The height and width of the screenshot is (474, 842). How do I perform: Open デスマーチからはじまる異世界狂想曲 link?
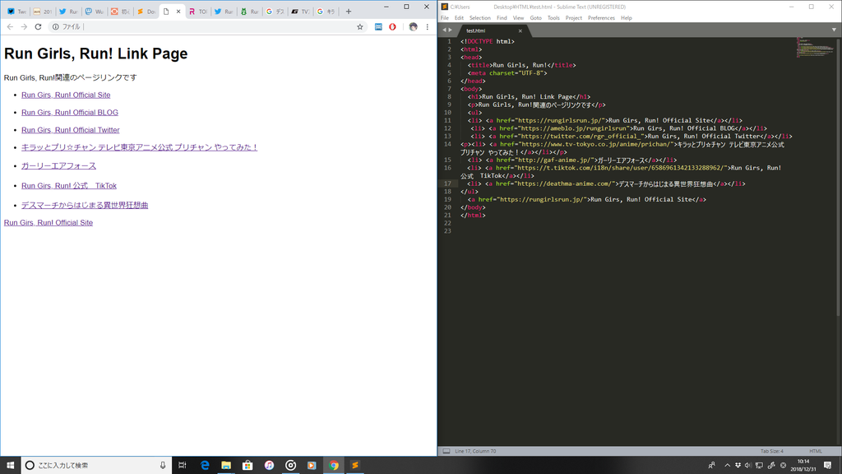click(x=85, y=205)
